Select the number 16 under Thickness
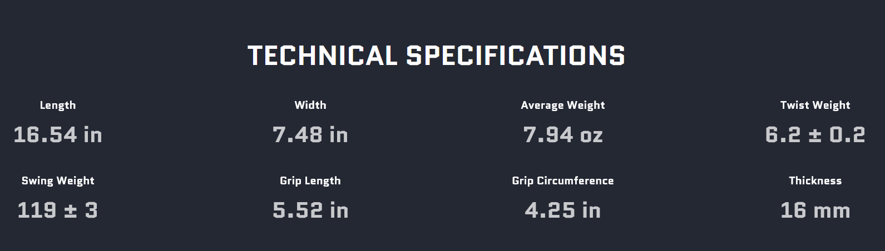The width and height of the screenshot is (885, 251). 793,210
